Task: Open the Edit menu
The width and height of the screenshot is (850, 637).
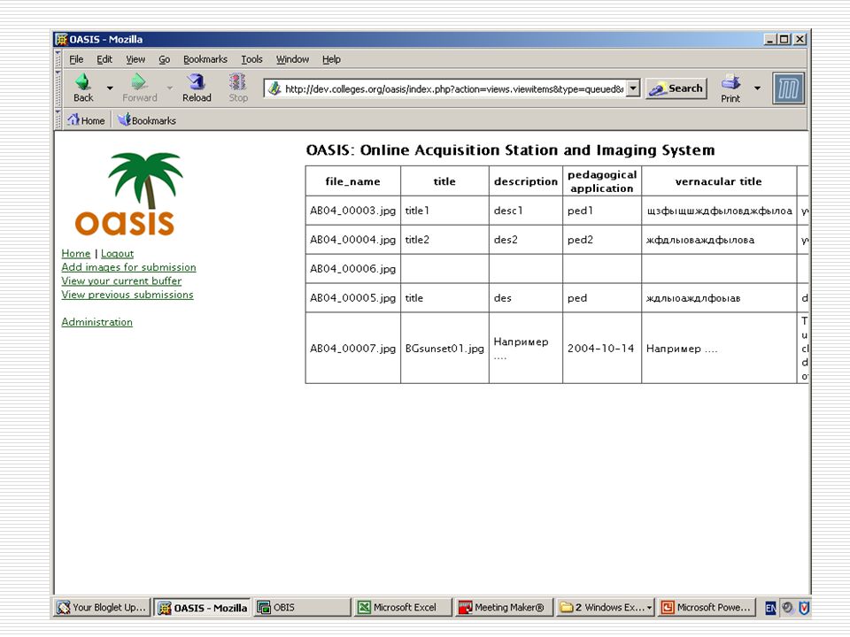Action: tap(104, 59)
